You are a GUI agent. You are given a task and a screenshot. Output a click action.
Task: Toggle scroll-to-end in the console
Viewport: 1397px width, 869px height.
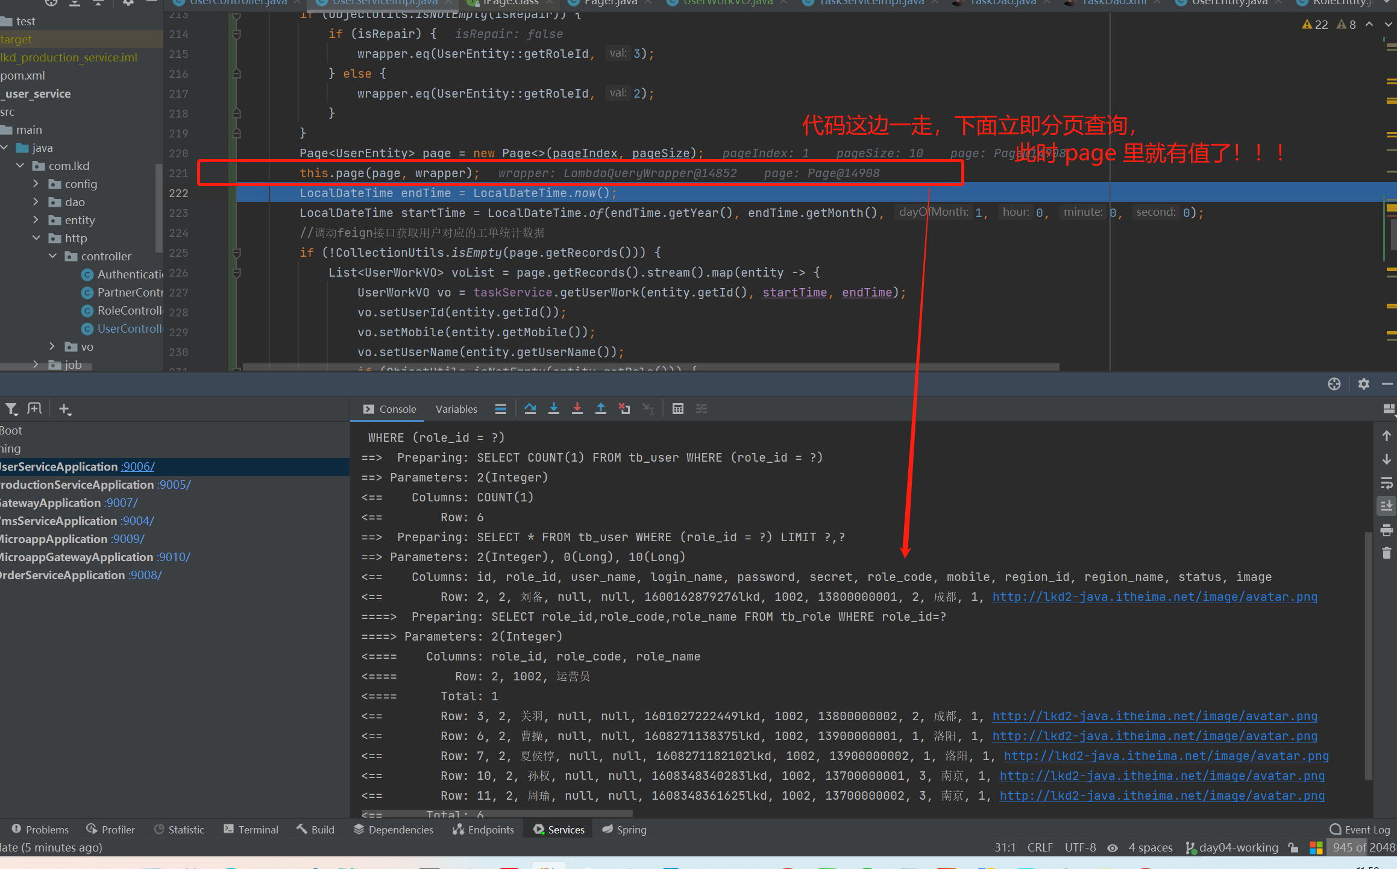1387,506
